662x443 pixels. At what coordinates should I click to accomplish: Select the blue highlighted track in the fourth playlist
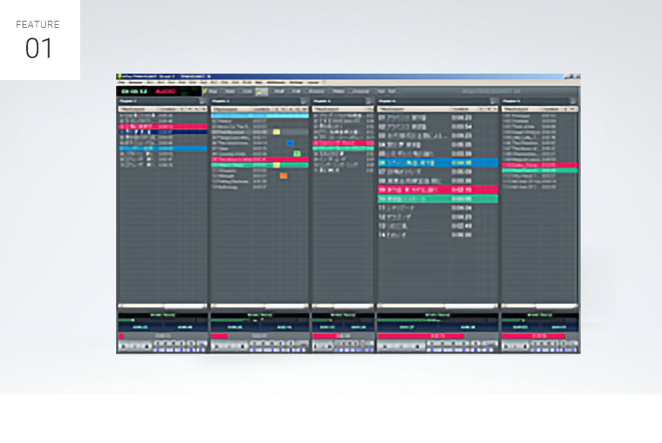coord(437,163)
